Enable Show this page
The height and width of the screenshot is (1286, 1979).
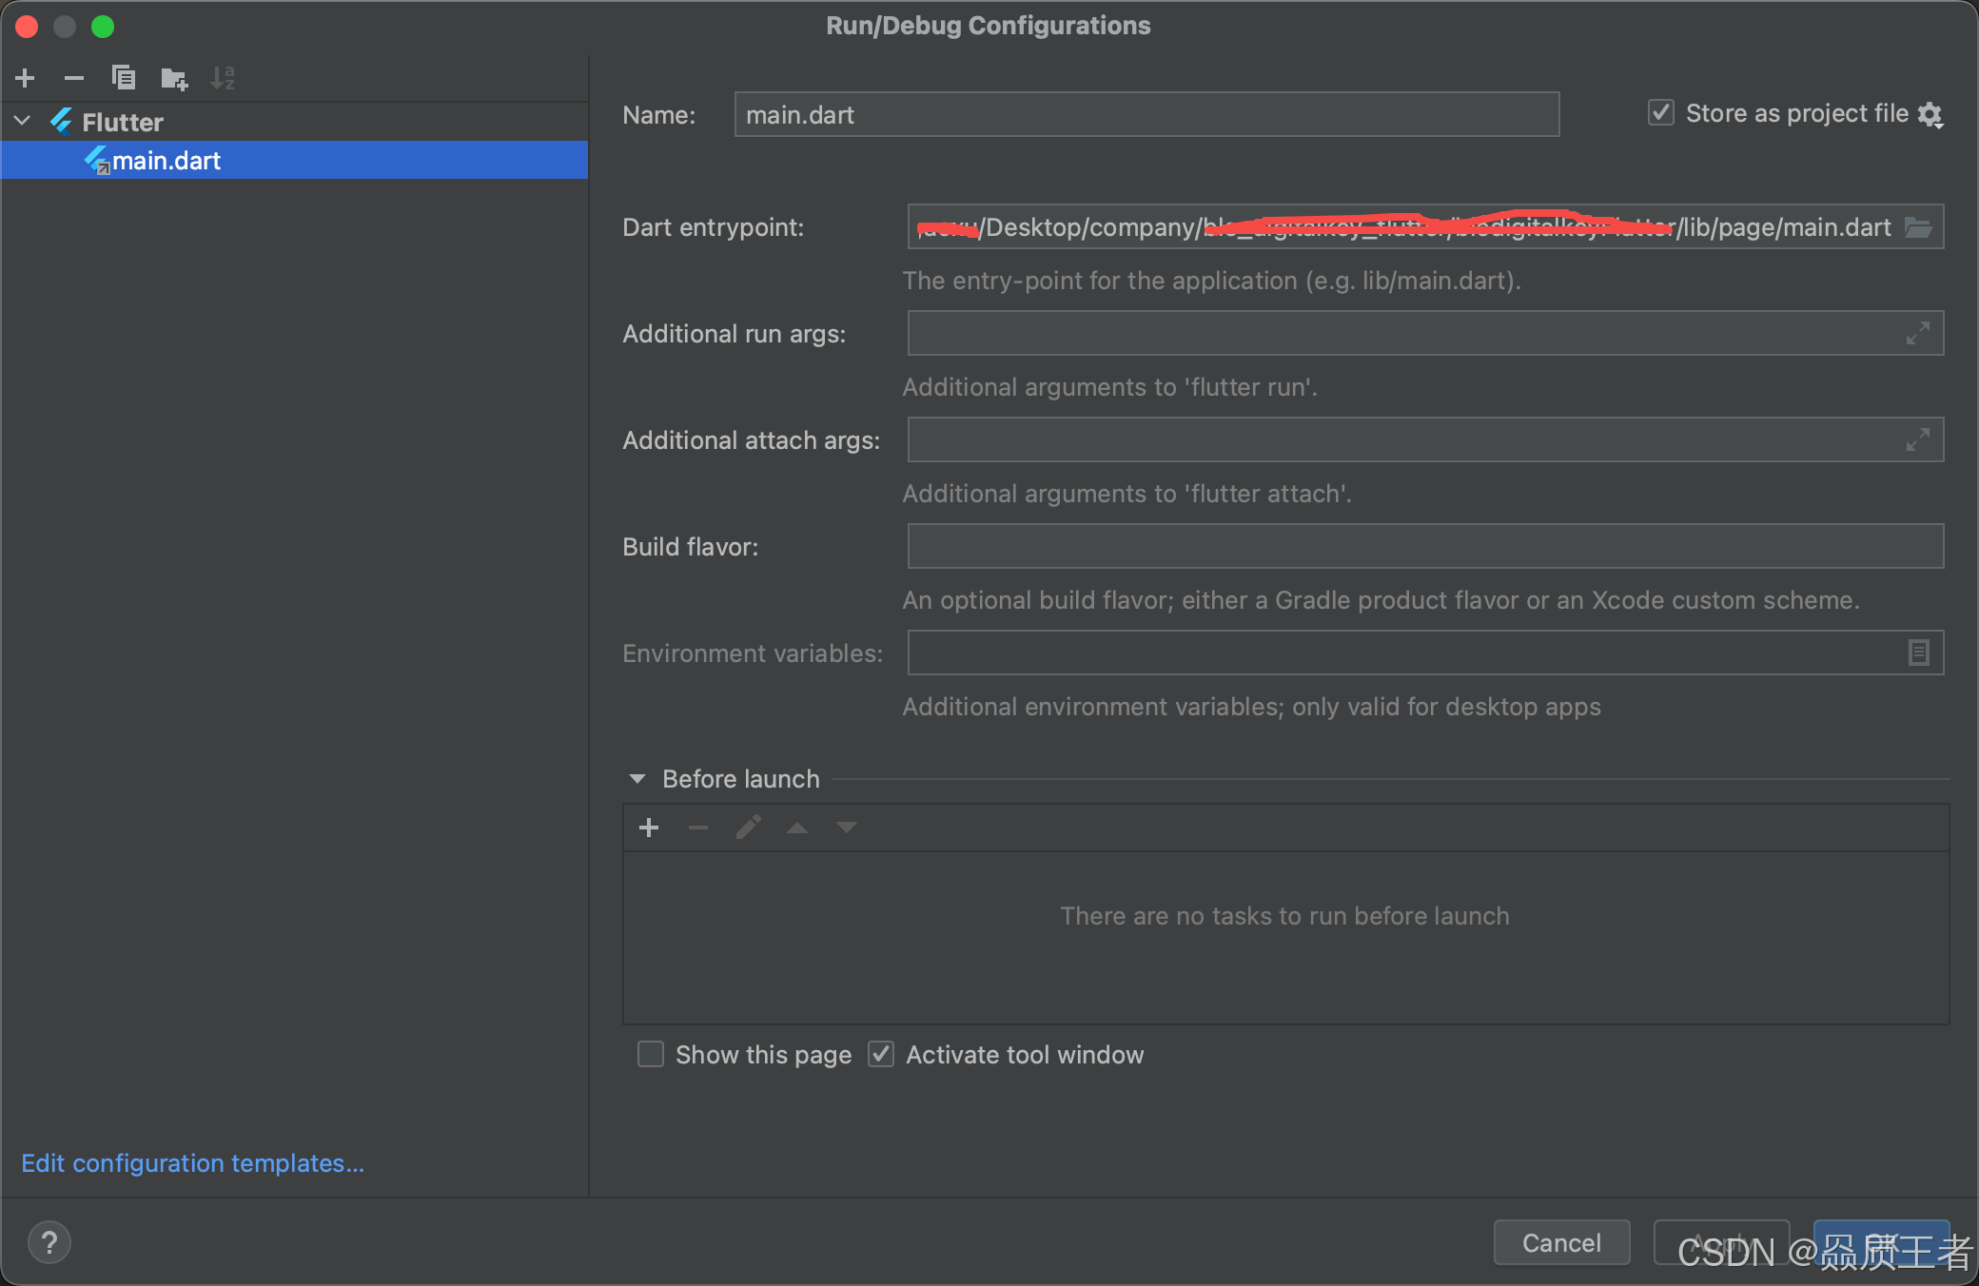coord(651,1054)
